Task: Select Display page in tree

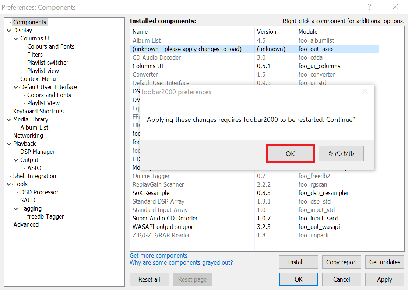Action: [x=22, y=30]
